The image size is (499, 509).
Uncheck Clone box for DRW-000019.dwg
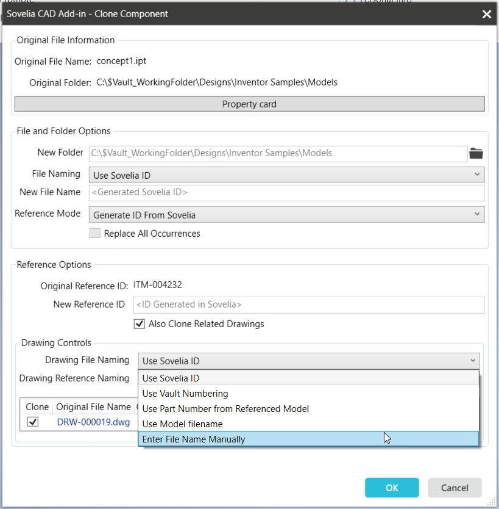coord(33,422)
